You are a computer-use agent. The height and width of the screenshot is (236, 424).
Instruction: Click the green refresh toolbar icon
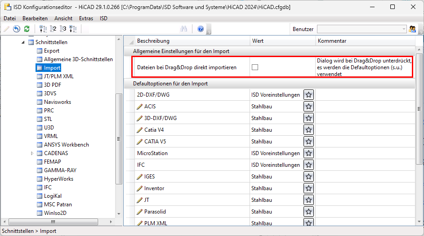tap(27, 29)
